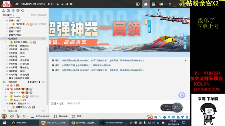Open the emoji picker in chat bar

61,103
